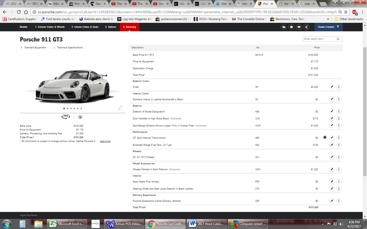
Task: Click the save configuration icon in header
Action: pyautogui.click(x=291, y=27)
